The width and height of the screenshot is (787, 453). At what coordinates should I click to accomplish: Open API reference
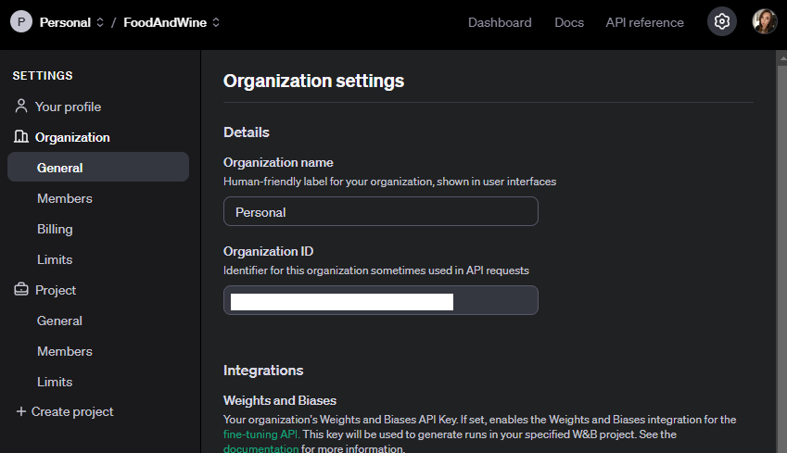click(x=644, y=22)
